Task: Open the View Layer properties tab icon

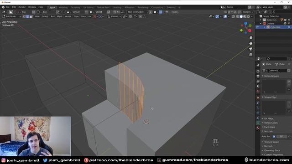Action: (x=258, y=81)
